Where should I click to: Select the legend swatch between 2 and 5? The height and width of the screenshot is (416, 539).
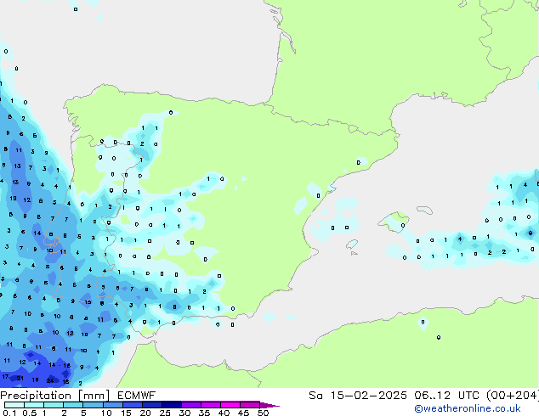click(73, 405)
